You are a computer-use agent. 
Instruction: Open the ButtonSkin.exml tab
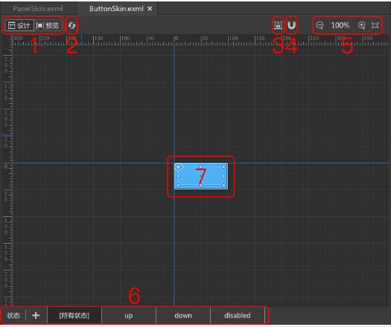click(116, 9)
